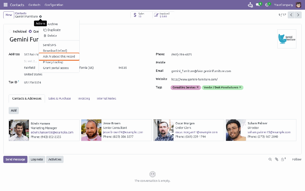Select the Company radio option
This screenshot has width=305, height=191.
30,32
